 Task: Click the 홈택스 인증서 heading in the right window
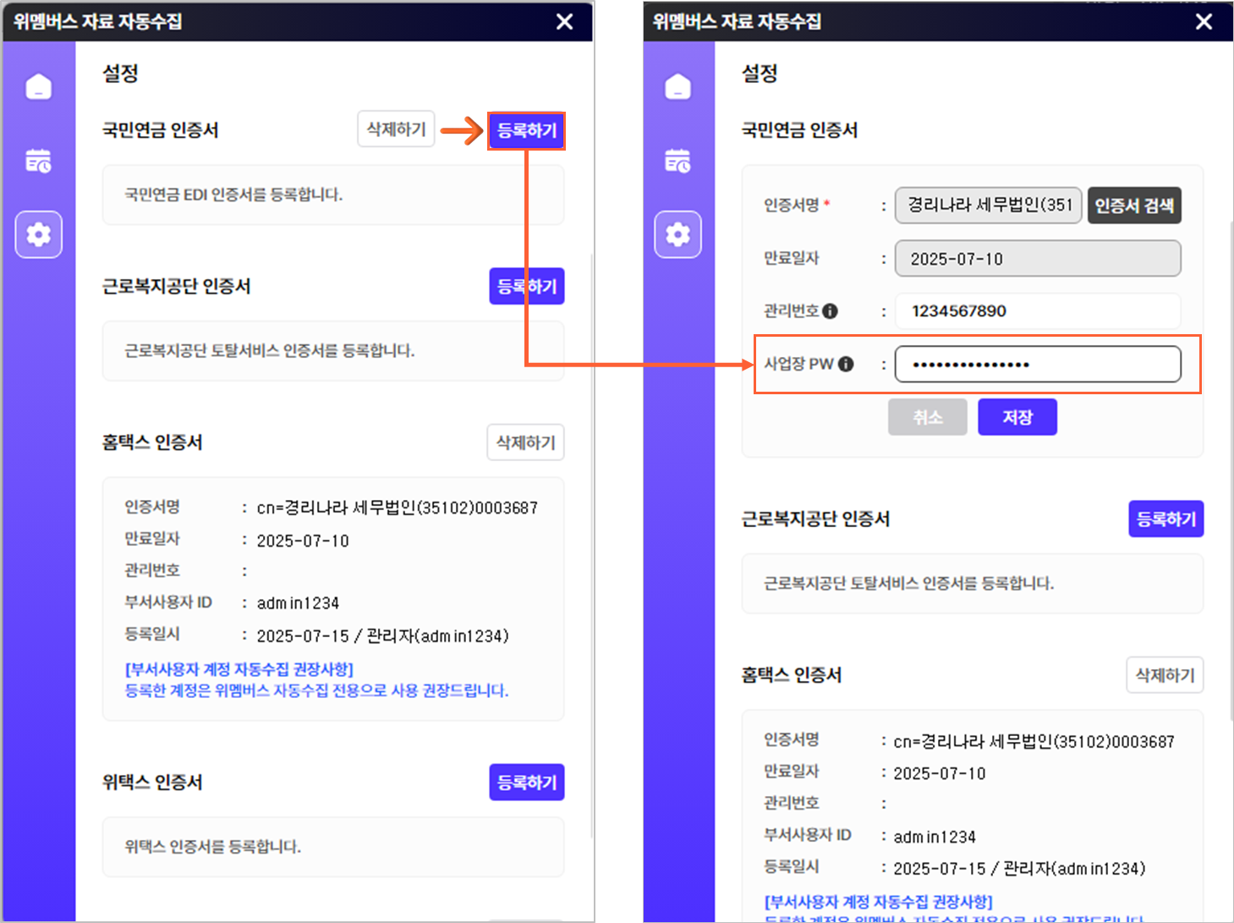[x=792, y=675]
